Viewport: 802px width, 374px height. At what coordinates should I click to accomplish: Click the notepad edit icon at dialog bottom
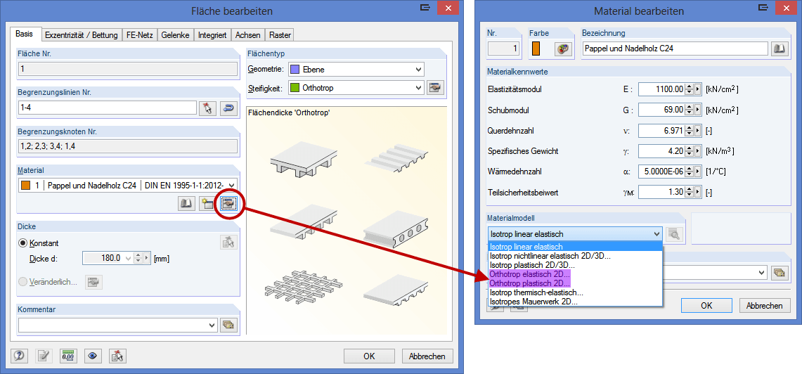point(44,356)
